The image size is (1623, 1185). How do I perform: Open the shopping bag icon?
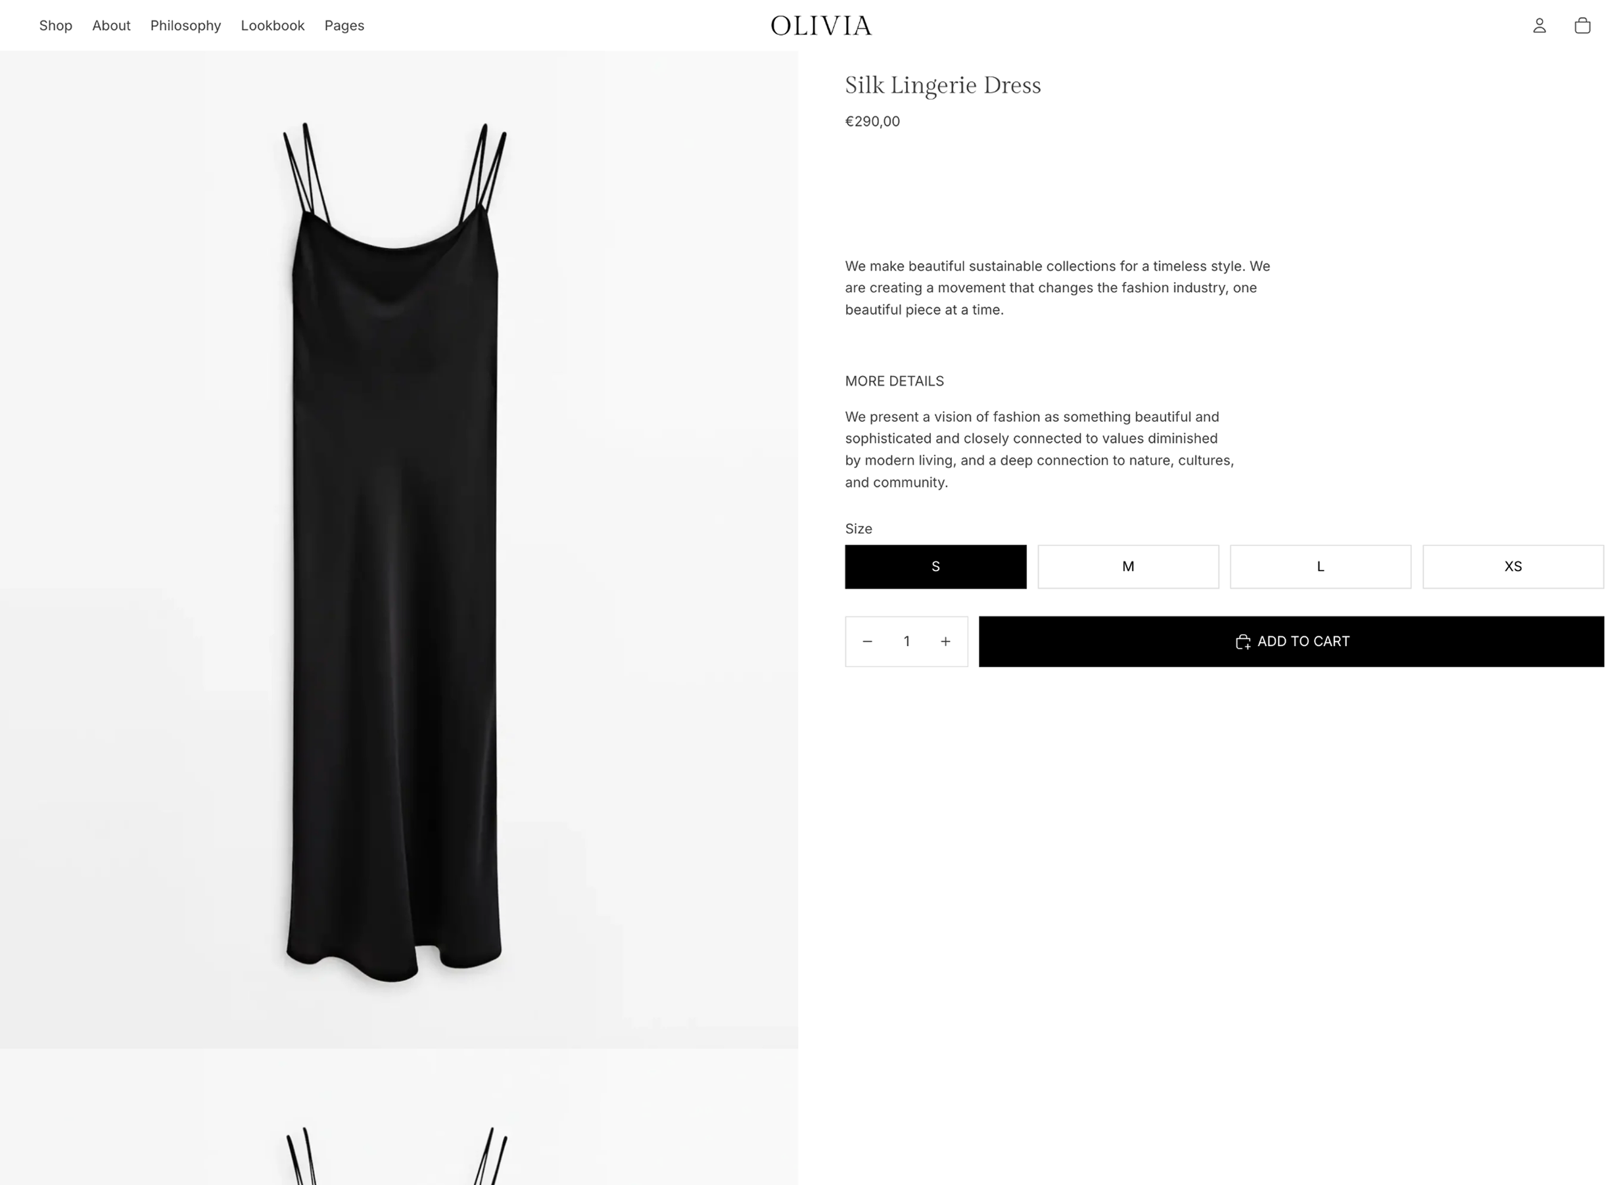pyautogui.click(x=1582, y=26)
